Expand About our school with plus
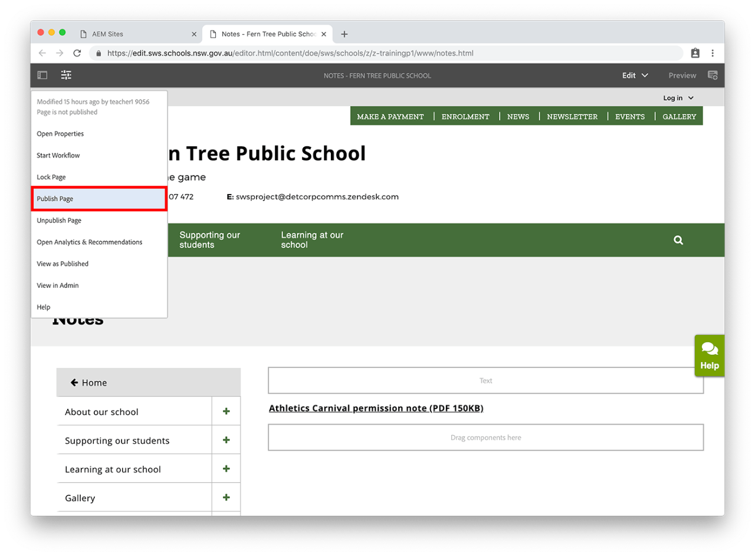This screenshot has width=755, height=556. (226, 412)
